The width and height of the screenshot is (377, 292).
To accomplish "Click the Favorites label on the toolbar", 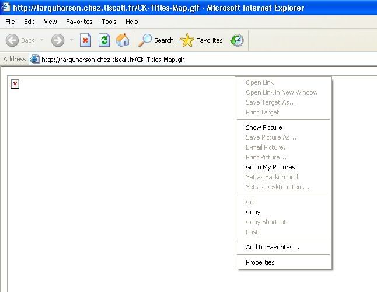I will [x=209, y=40].
